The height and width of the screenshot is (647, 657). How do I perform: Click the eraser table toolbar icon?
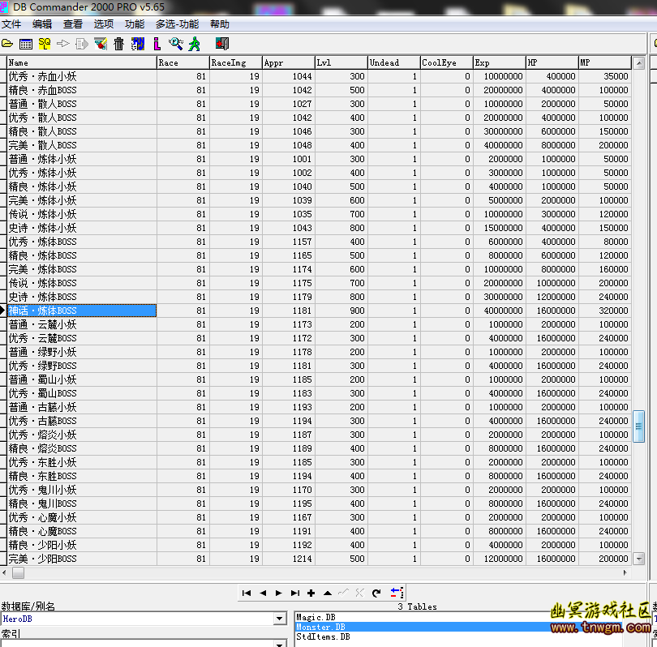(101, 44)
